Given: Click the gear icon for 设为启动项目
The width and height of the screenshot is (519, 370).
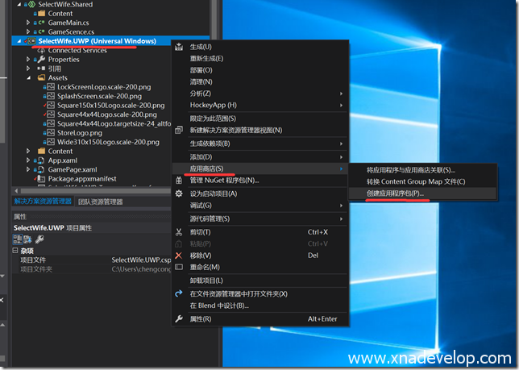Looking at the screenshot, I should pyautogui.click(x=179, y=194).
